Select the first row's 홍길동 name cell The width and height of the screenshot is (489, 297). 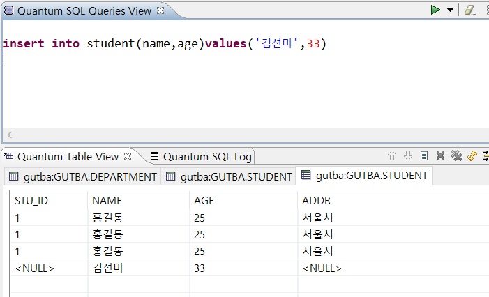(x=139, y=218)
